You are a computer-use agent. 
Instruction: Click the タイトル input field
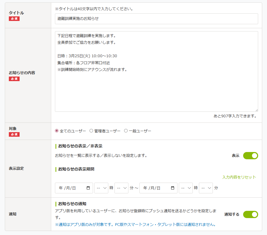(x=156, y=19)
